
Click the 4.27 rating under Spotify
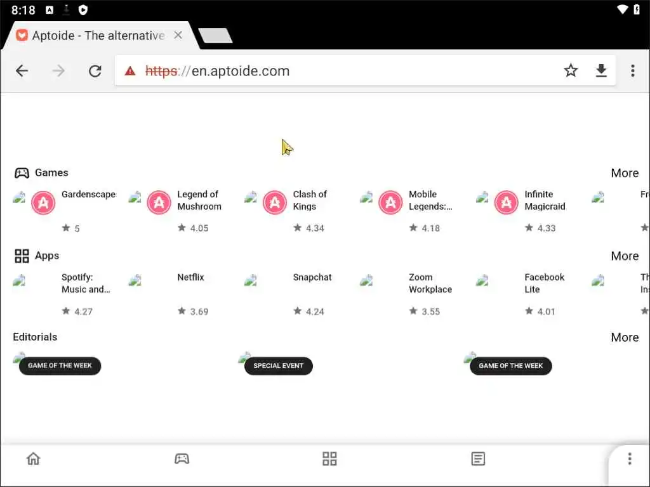click(x=77, y=311)
